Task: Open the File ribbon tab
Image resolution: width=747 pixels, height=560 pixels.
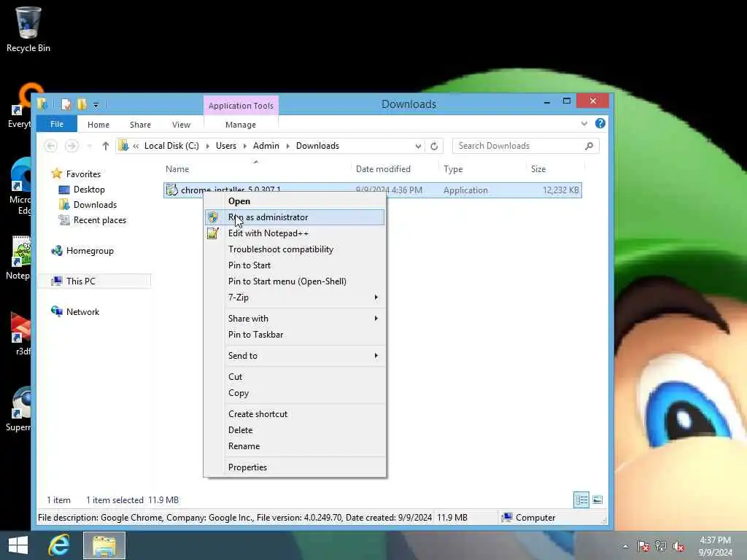Action: (57, 124)
